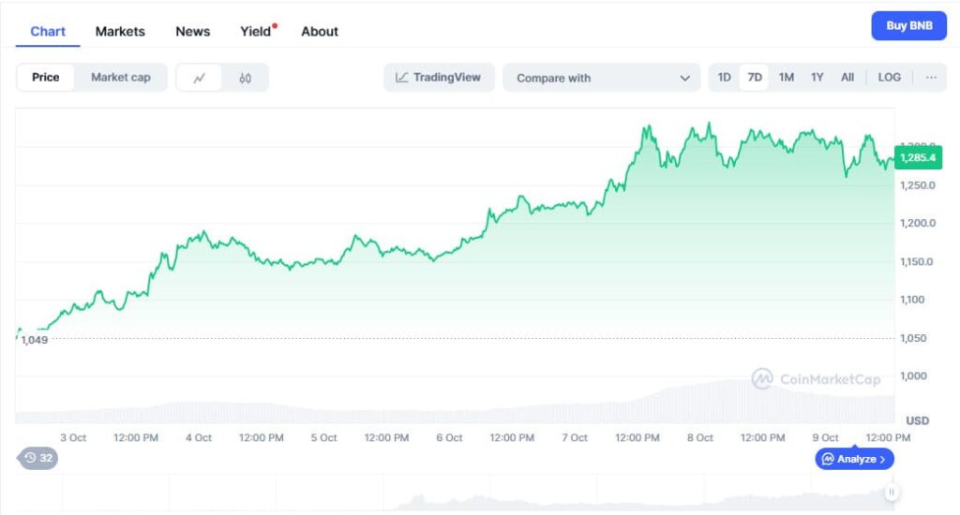The height and width of the screenshot is (515, 960).
Task: Expand the Compare with chevron arrow
Action: pos(684,78)
